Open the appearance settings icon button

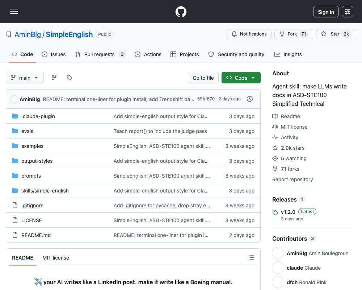[348, 12]
